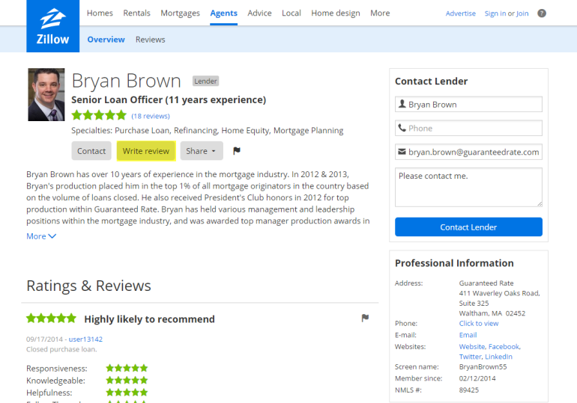Open the lender's Facebook link
The image size is (577, 403).
(504, 346)
